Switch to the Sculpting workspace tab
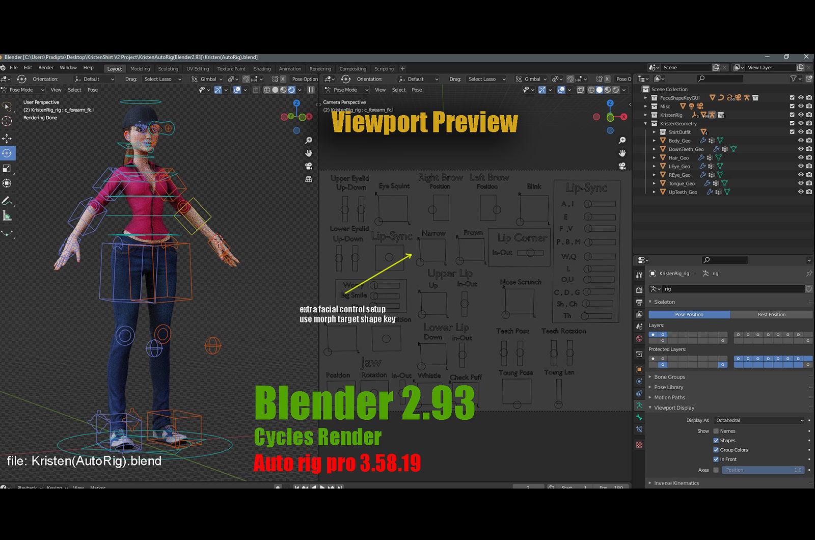 click(168, 69)
